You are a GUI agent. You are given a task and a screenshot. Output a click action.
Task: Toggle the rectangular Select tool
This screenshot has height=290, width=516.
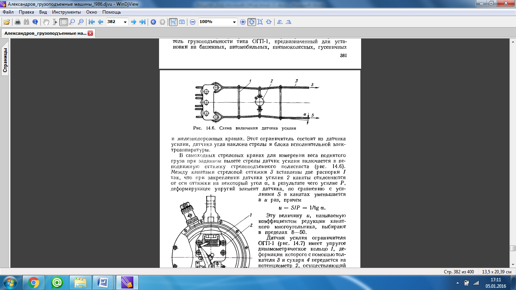64,22
